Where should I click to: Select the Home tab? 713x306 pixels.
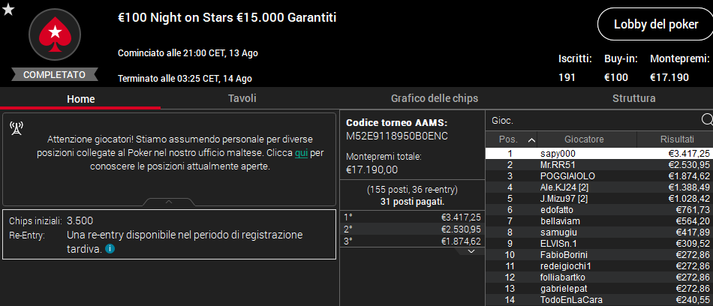click(80, 99)
